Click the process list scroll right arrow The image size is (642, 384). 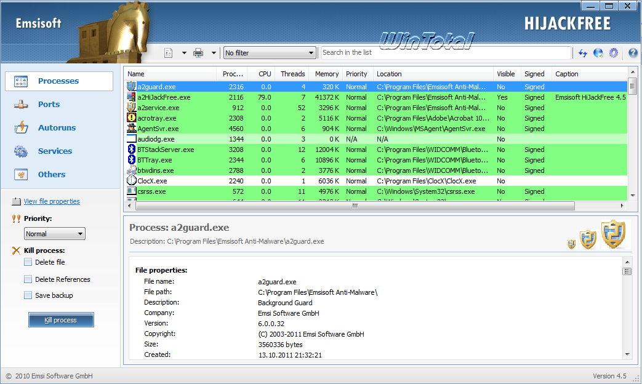pos(622,206)
